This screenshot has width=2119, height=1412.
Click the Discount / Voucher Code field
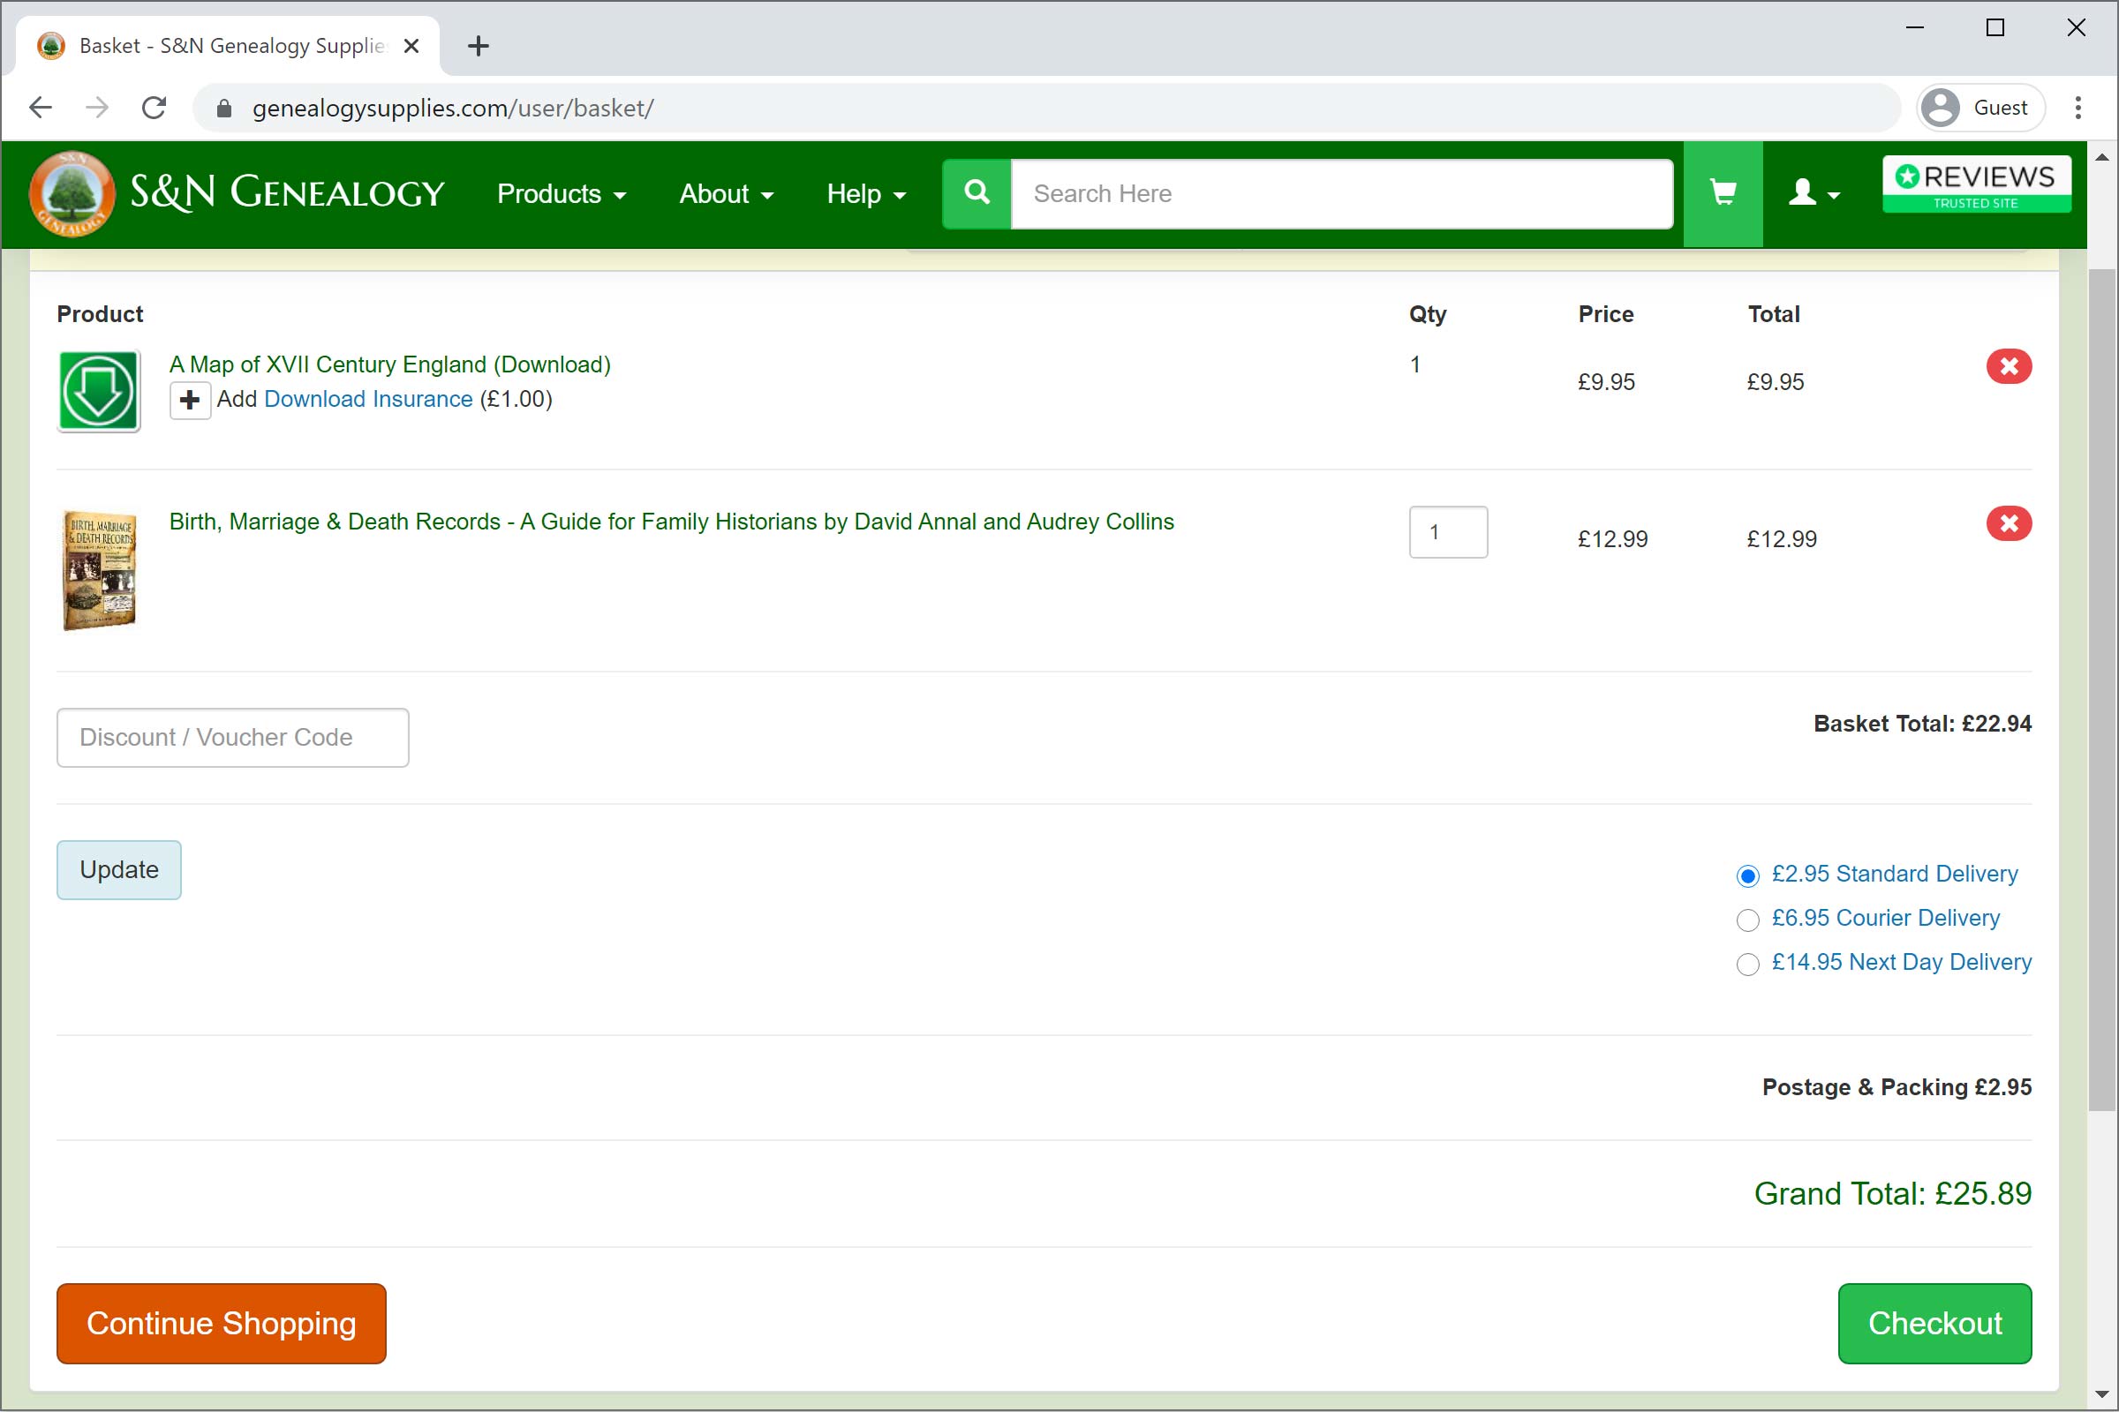pyautogui.click(x=232, y=738)
